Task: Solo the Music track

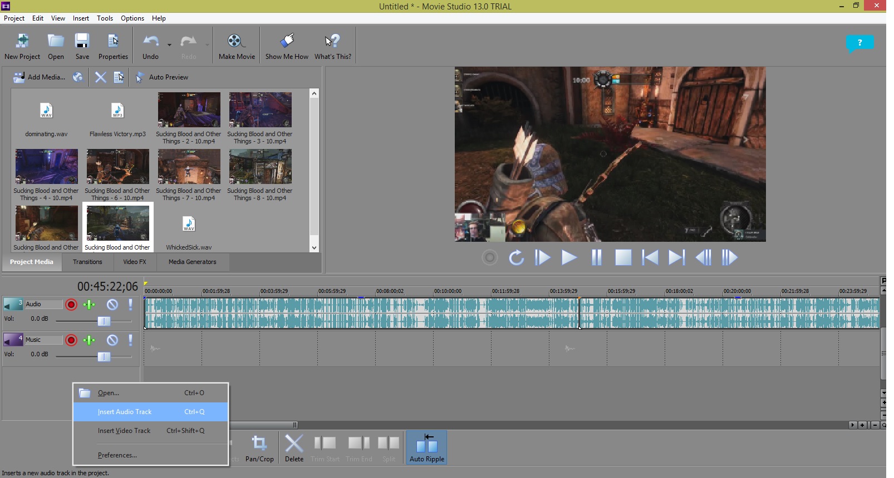Action: coord(131,340)
